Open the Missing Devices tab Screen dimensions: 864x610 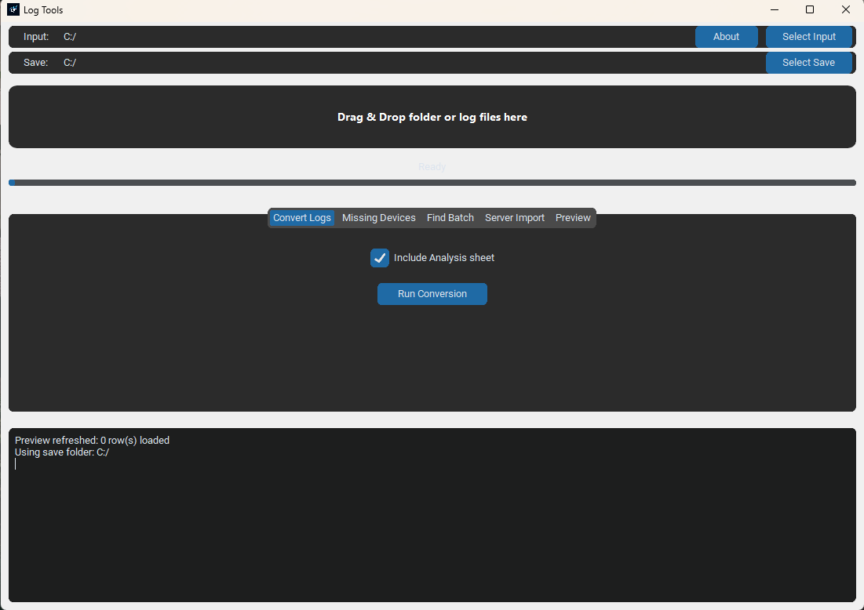point(378,218)
